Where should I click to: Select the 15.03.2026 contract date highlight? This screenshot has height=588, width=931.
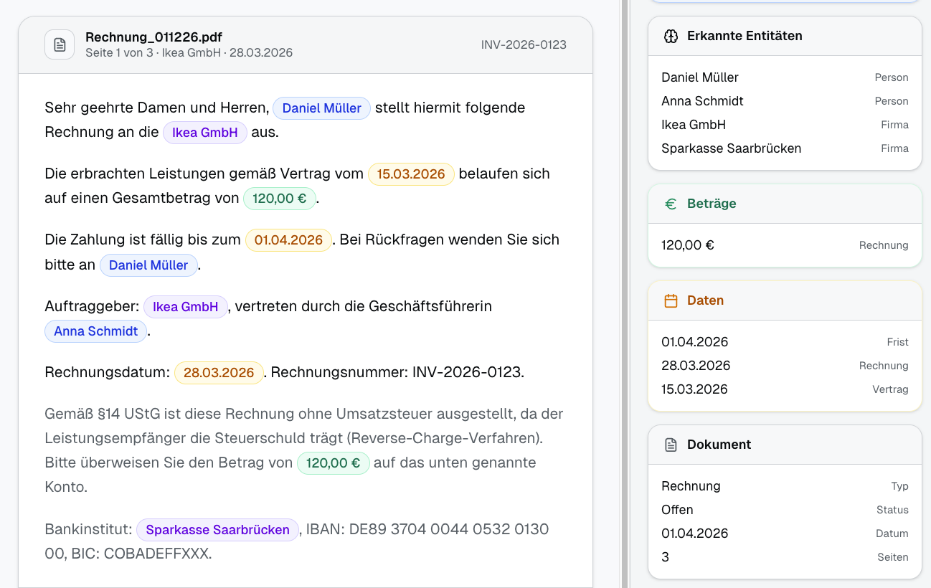[x=410, y=174]
